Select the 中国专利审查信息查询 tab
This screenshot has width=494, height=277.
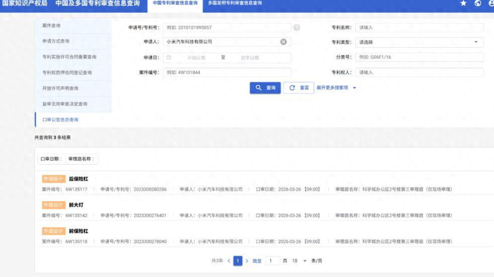pyautogui.click(x=174, y=3)
